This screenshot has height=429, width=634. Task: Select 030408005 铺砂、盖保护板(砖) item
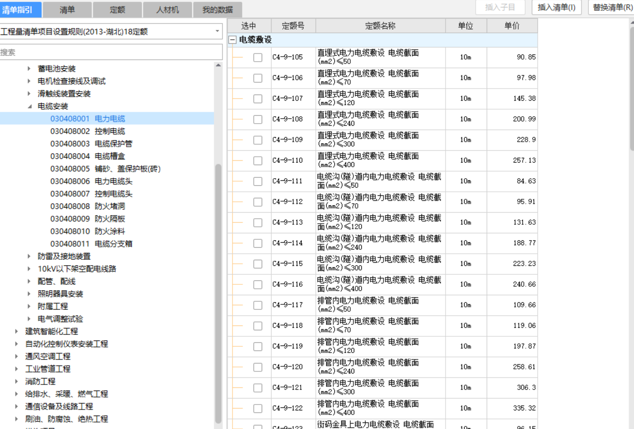[x=105, y=169]
